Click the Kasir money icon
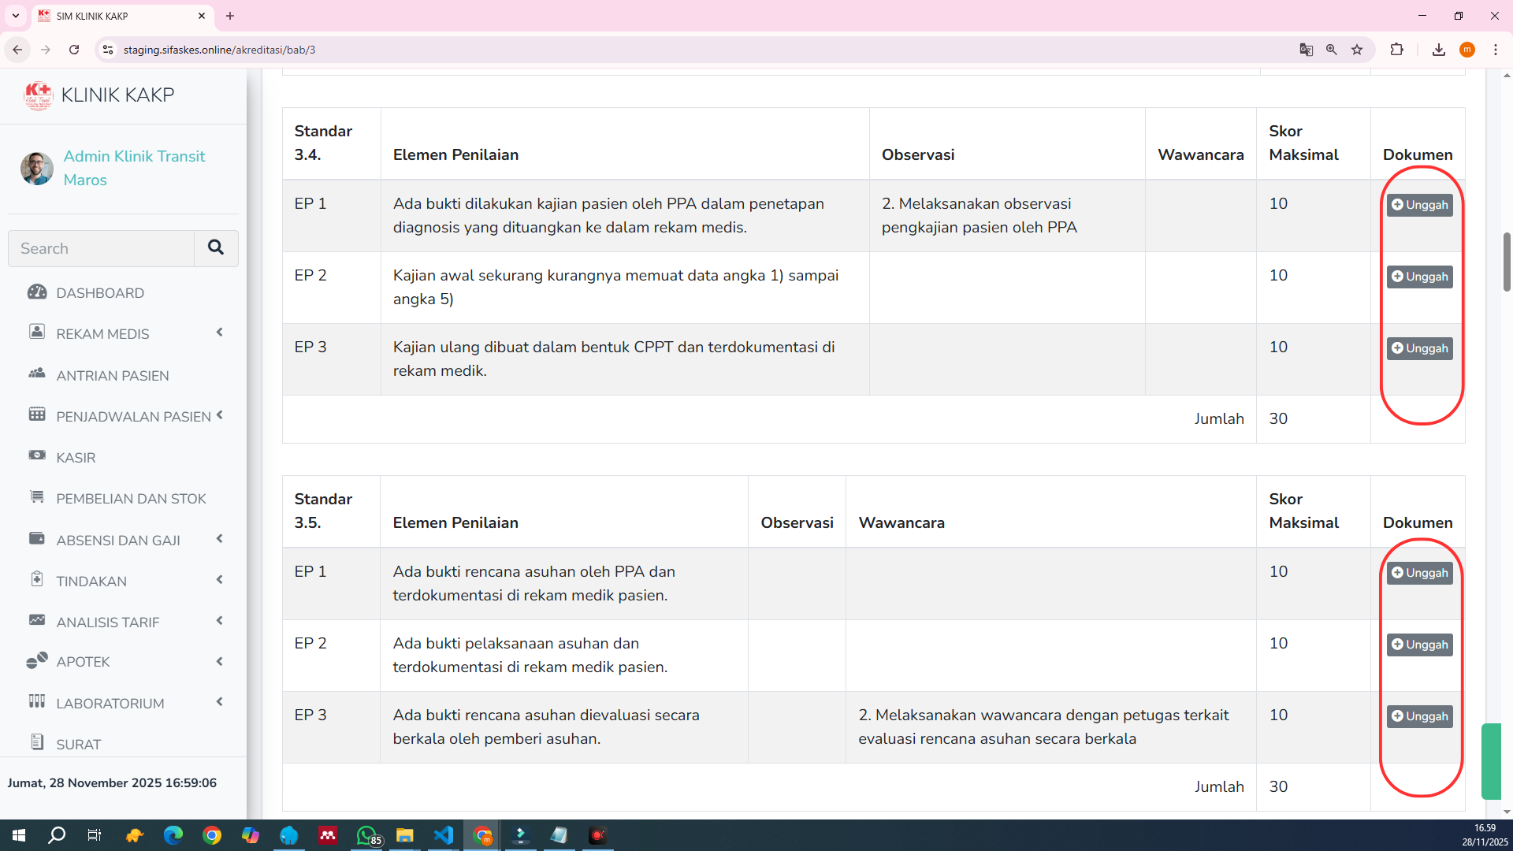The width and height of the screenshot is (1513, 851). 37,456
